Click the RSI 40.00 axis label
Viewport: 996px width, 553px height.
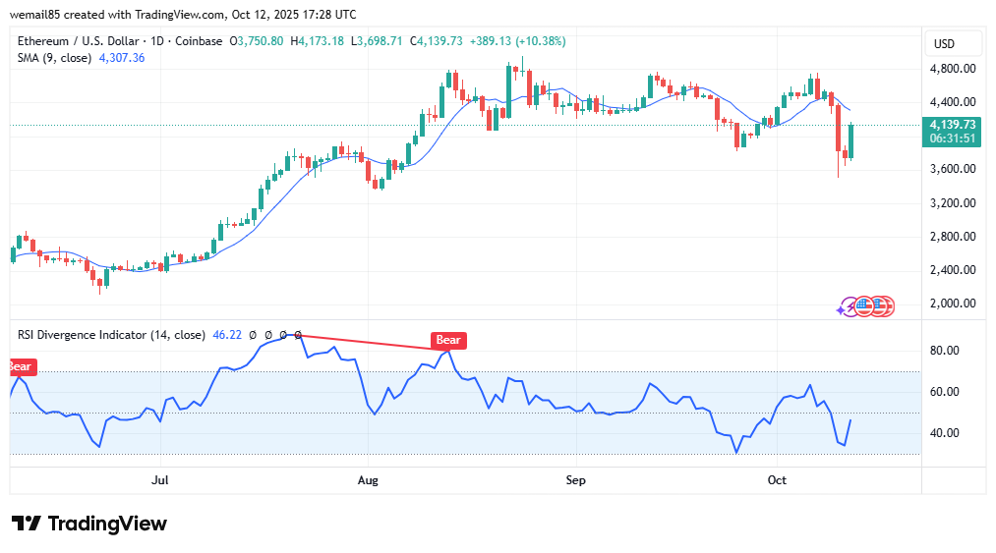pos(945,433)
